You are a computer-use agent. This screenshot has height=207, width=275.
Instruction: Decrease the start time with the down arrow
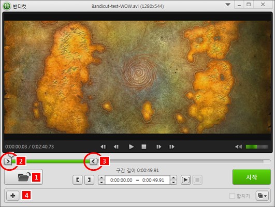[x=102, y=182]
